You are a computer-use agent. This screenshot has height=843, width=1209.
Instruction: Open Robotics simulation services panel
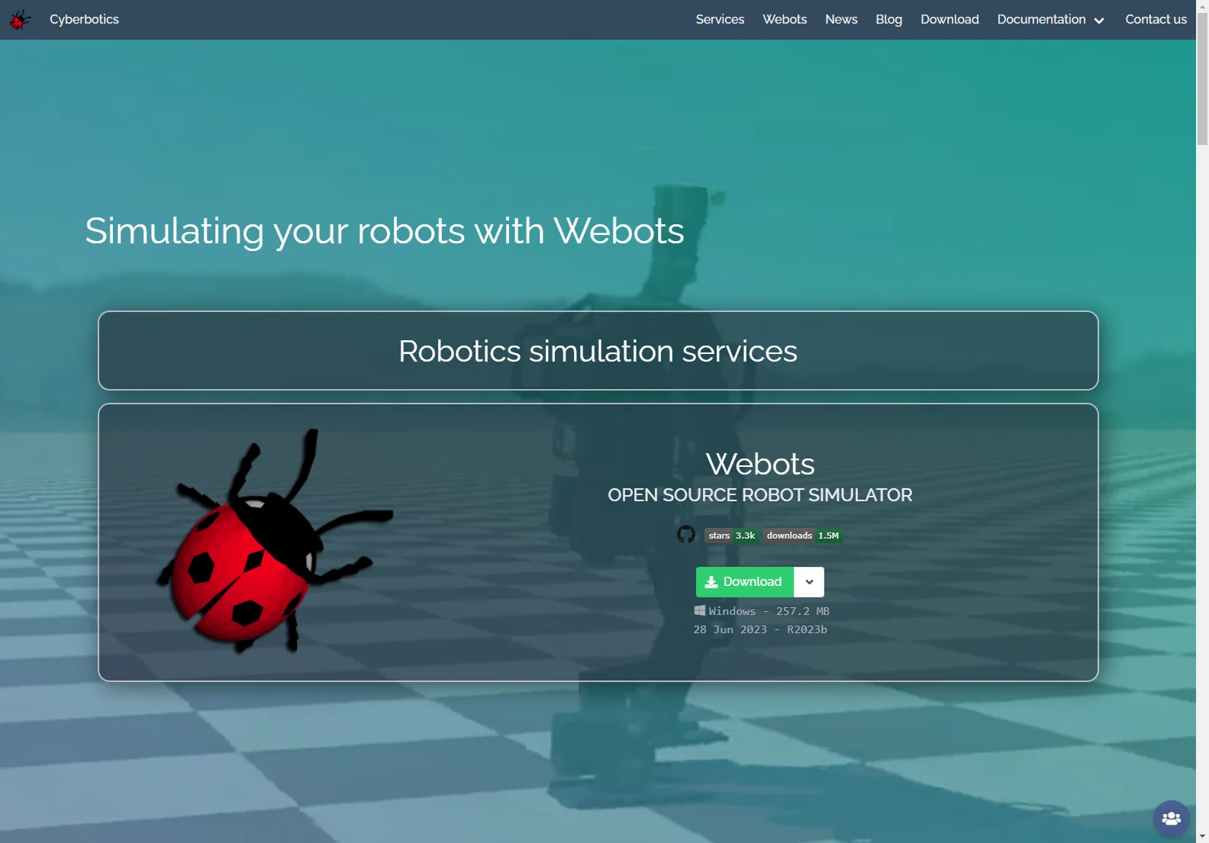(x=598, y=351)
